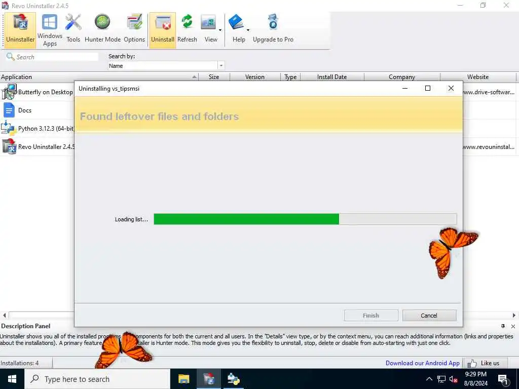Image resolution: width=519 pixels, height=389 pixels.
Task: Select the Docs application entry
Action: (25, 110)
